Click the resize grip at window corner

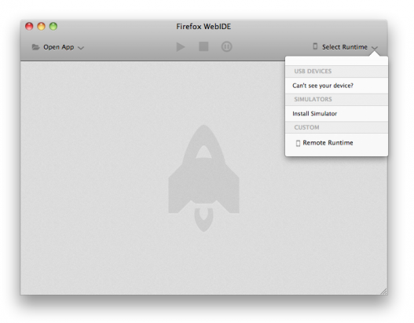tap(384, 292)
